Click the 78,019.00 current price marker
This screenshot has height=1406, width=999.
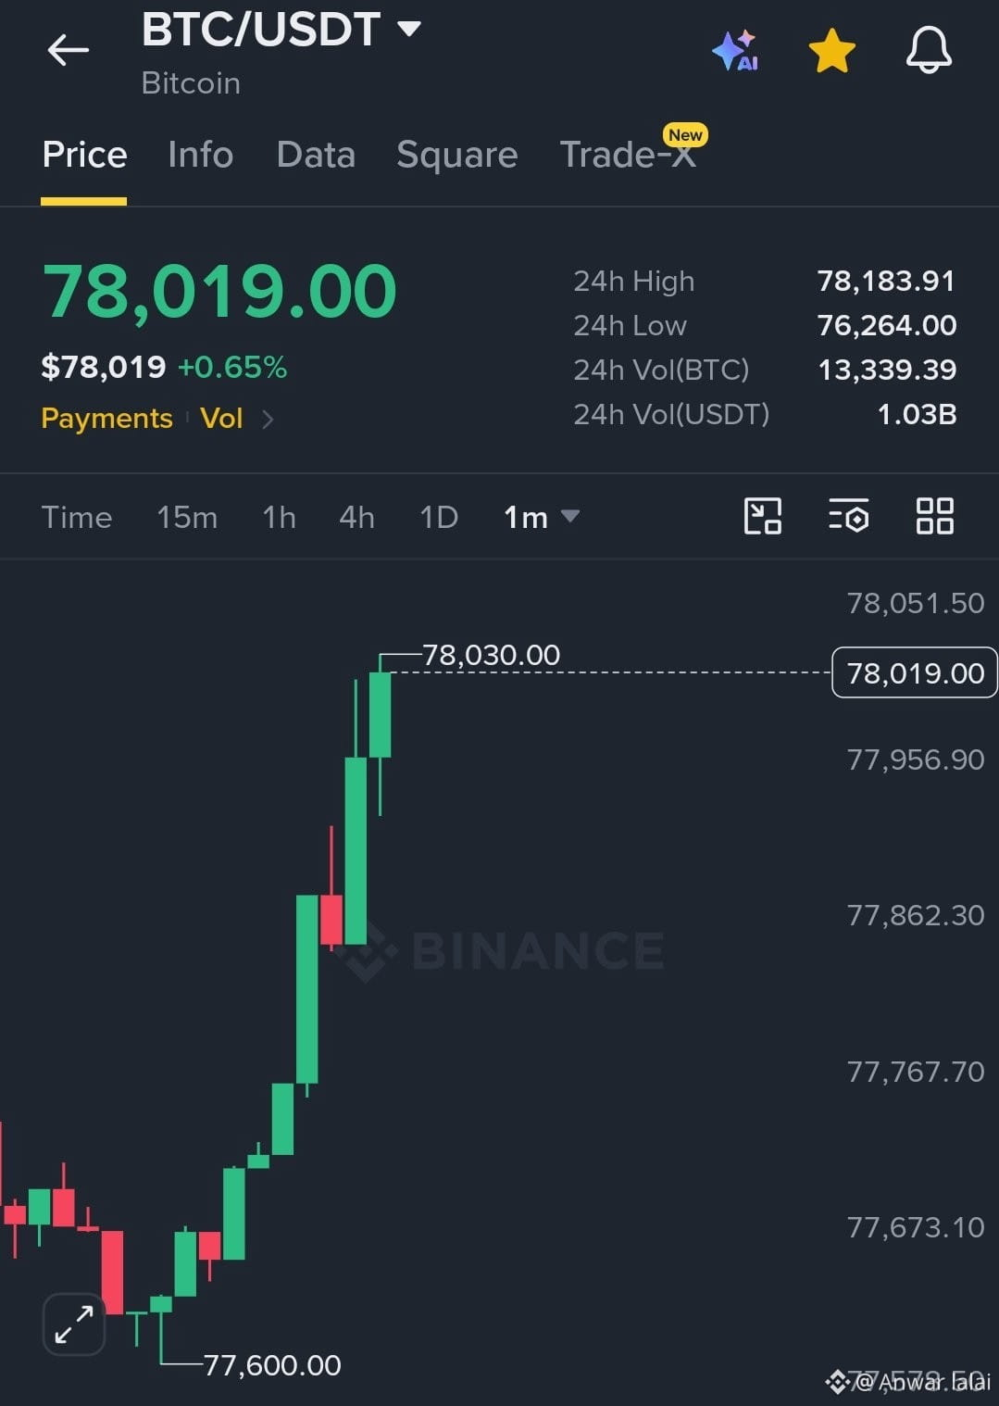915,672
